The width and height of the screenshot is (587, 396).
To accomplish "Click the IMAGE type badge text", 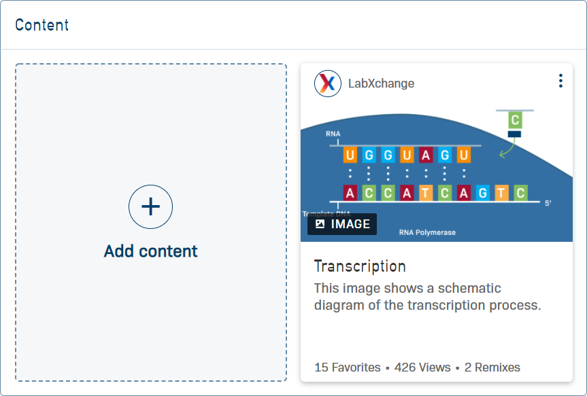I will click(350, 224).
